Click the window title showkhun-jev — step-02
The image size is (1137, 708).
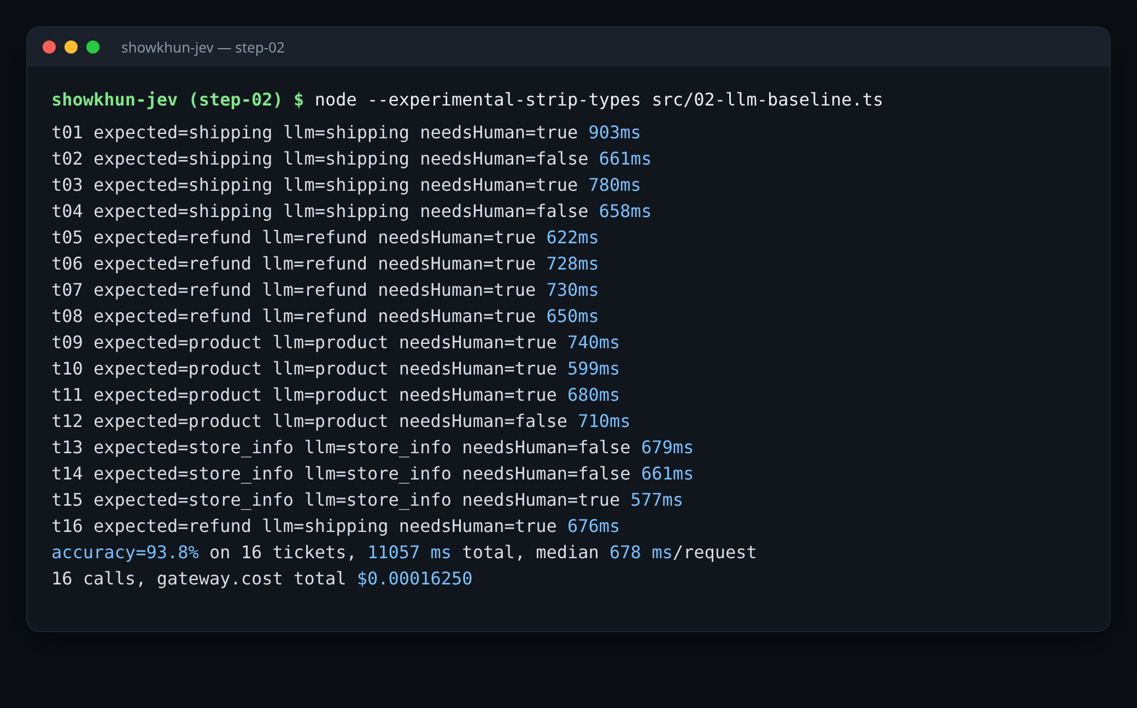tap(203, 48)
